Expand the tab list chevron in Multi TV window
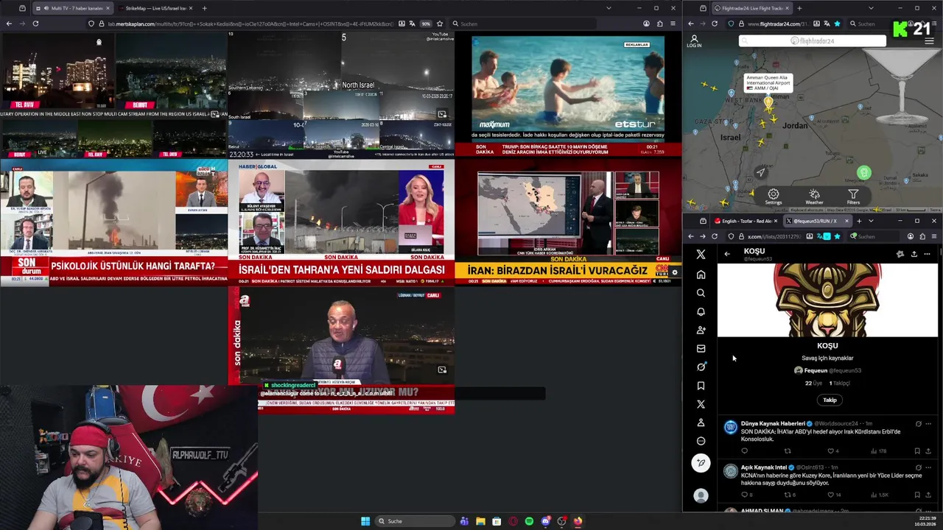Viewport: 943px width, 530px height. coord(609,8)
